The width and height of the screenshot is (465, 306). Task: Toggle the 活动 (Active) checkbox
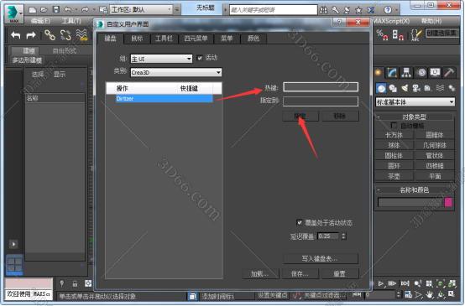[x=200, y=58]
